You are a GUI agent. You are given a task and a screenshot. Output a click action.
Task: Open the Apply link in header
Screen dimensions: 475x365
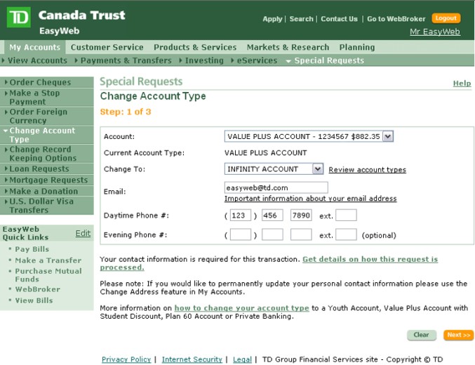[x=272, y=19]
